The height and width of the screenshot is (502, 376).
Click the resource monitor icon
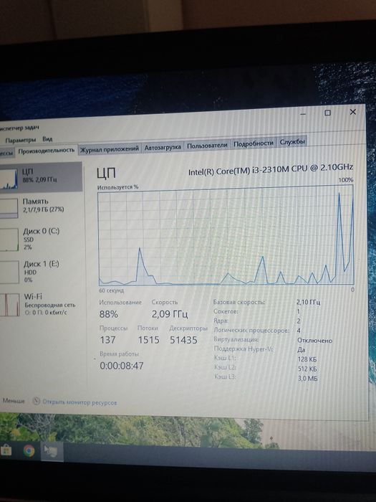37,401
